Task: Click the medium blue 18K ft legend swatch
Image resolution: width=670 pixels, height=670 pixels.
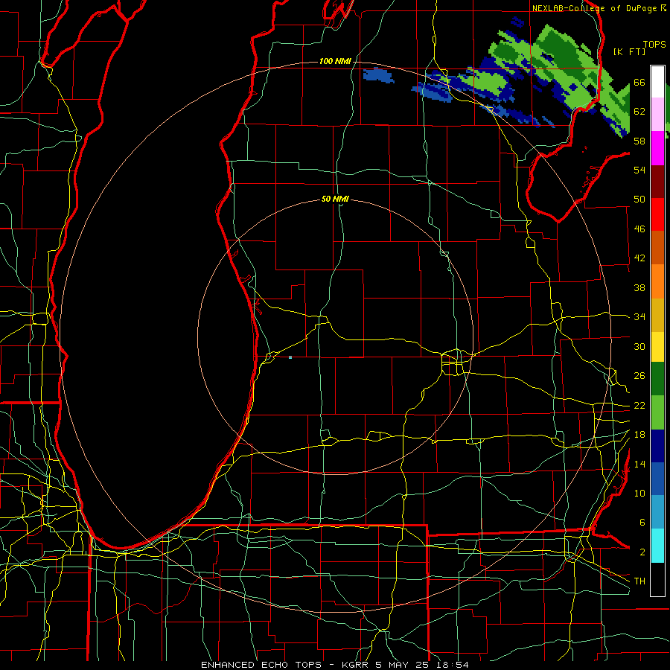Action: pyautogui.click(x=657, y=479)
